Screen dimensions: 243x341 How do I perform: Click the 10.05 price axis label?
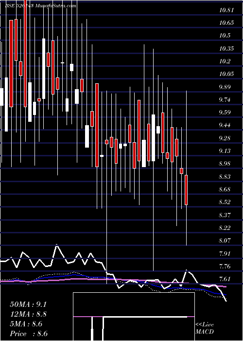point(226,74)
